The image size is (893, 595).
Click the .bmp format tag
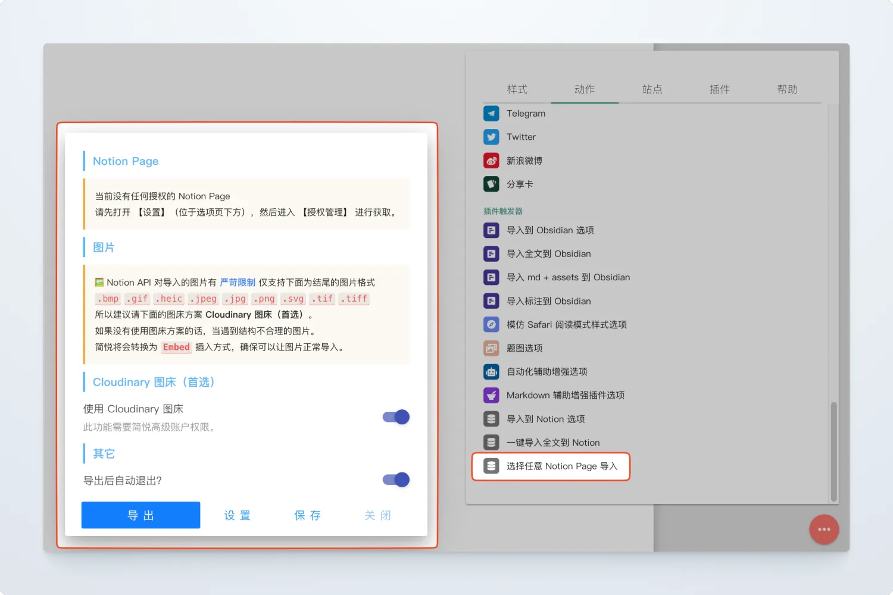click(108, 299)
